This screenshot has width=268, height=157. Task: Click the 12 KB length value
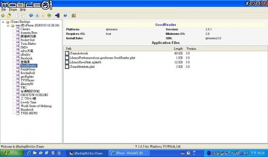(178, 62)
